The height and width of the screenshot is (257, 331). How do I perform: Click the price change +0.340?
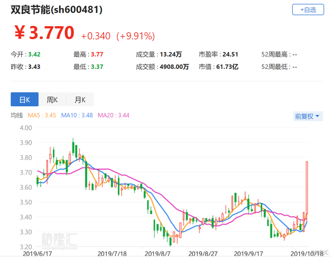96,36
